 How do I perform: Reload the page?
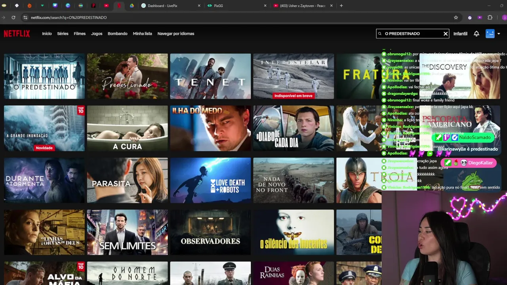click(13, 17)
